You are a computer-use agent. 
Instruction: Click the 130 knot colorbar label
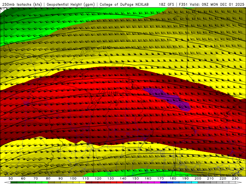(x=111, y=178)
